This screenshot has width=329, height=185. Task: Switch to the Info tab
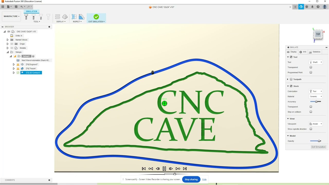303,52
